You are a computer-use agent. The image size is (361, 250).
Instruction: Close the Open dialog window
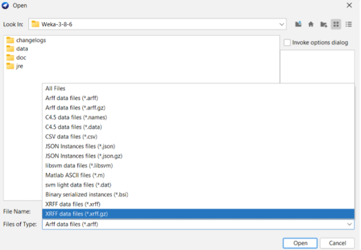coord(349,6)
